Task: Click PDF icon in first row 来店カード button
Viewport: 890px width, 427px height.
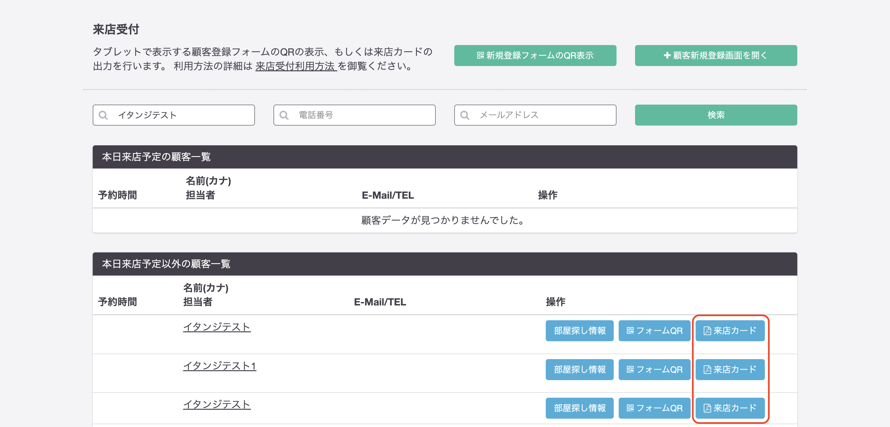Action: [707, 330]
